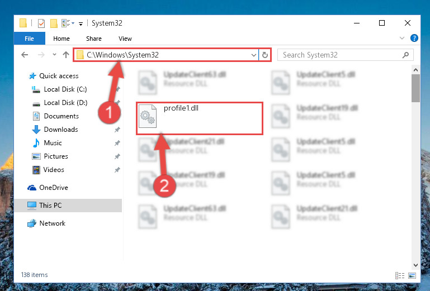The image size is (430, 291).
Task: Click the folder icon in the address bar
Action: tap(80, 55)
